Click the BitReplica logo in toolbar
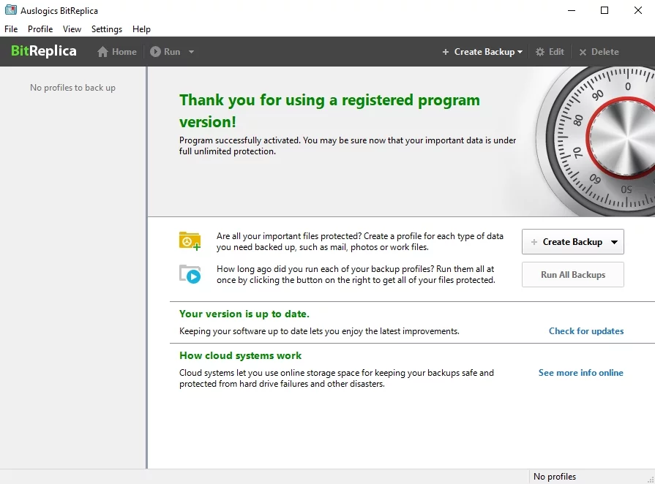 [44, 52]
